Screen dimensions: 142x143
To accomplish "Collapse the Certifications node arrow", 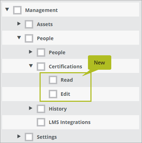I will pyautogui.click(x=31, y=66).
